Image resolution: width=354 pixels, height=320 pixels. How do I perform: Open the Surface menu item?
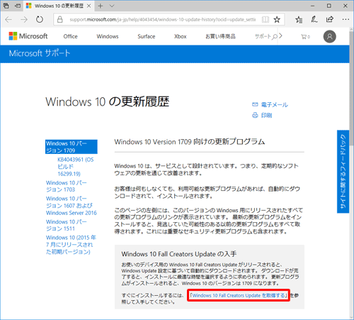pyautogui.click(x=147, y=36)
